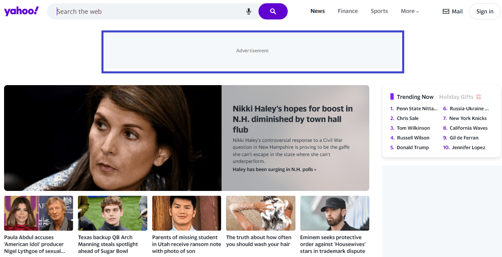Read truth about washing your hair headline
This screenshot has width=502, height=257.
(x=259, y=241)
